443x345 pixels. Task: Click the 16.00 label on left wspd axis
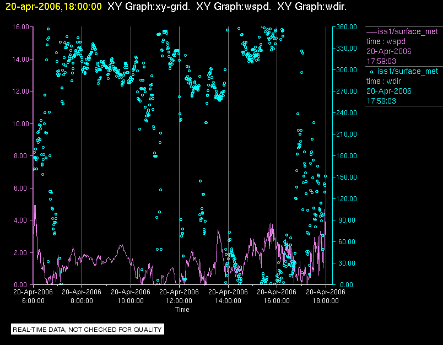tap(20, 26)
